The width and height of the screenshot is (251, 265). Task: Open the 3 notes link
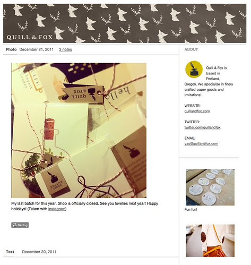click(65, 49)
